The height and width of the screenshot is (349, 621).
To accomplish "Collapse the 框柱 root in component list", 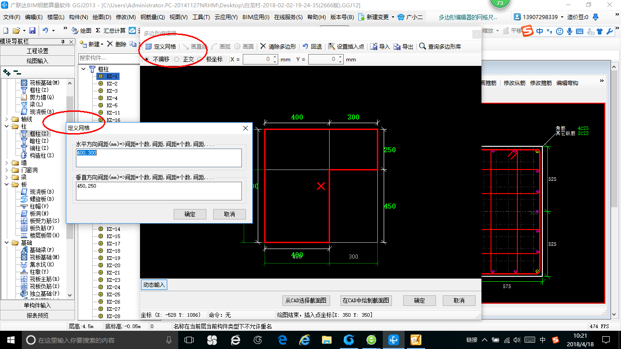I will [x=84, y=69].
